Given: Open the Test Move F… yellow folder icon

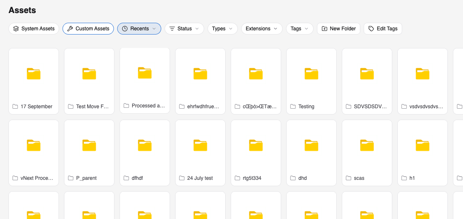Looking at the screenshot, I should (89, 74).
